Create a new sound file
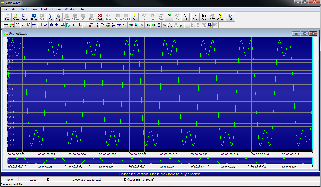This screenshot has height=187, width=321. [x=7, y=17]
